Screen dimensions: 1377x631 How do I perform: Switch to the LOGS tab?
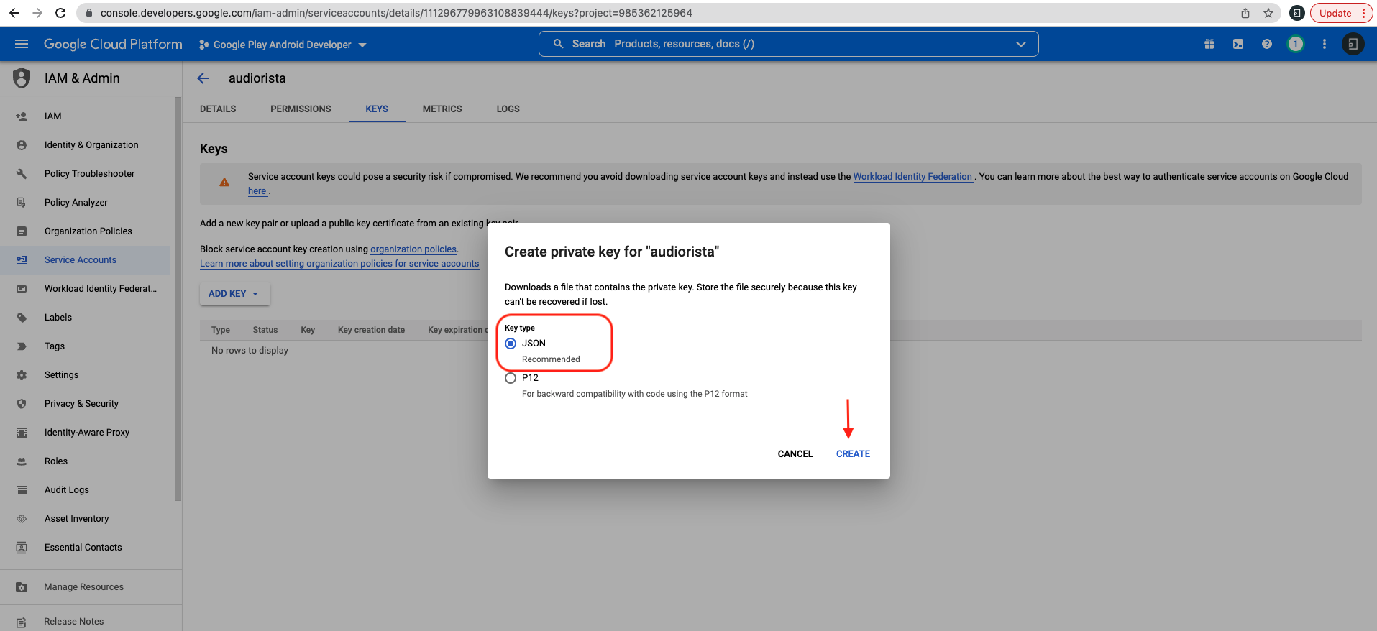pyautogui.click(x=508, y=109)
